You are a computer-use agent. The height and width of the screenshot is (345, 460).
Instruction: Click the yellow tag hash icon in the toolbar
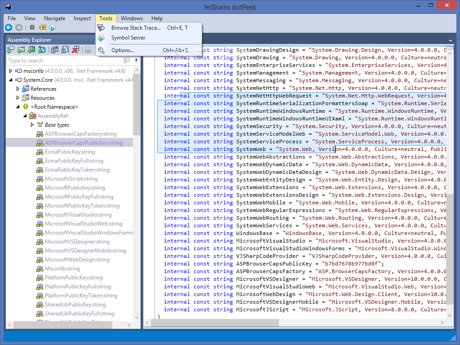point(42,27)
